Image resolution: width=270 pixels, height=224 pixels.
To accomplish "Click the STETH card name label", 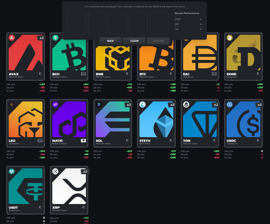I will coord(145,141).
